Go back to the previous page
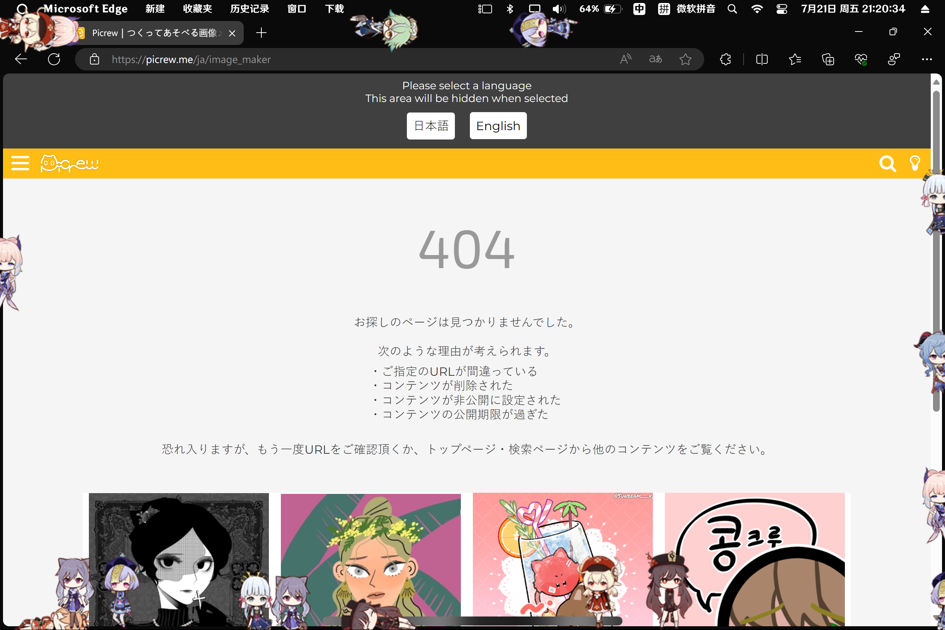This screenshot has width=945, height=630. click(x=21, y=60)
